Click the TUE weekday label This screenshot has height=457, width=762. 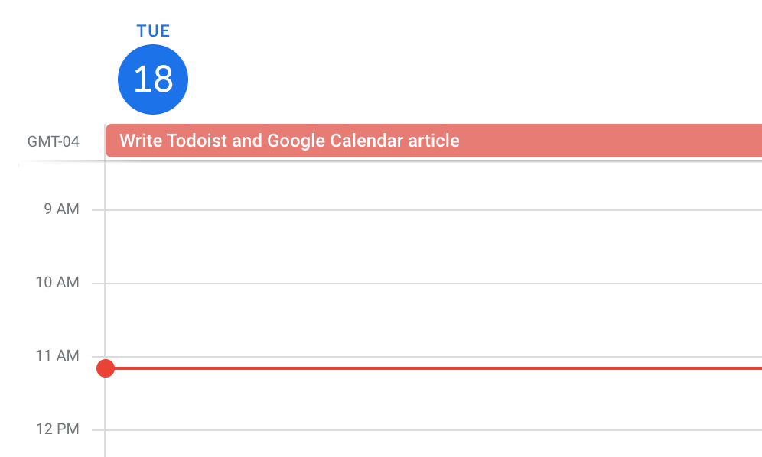153,31
